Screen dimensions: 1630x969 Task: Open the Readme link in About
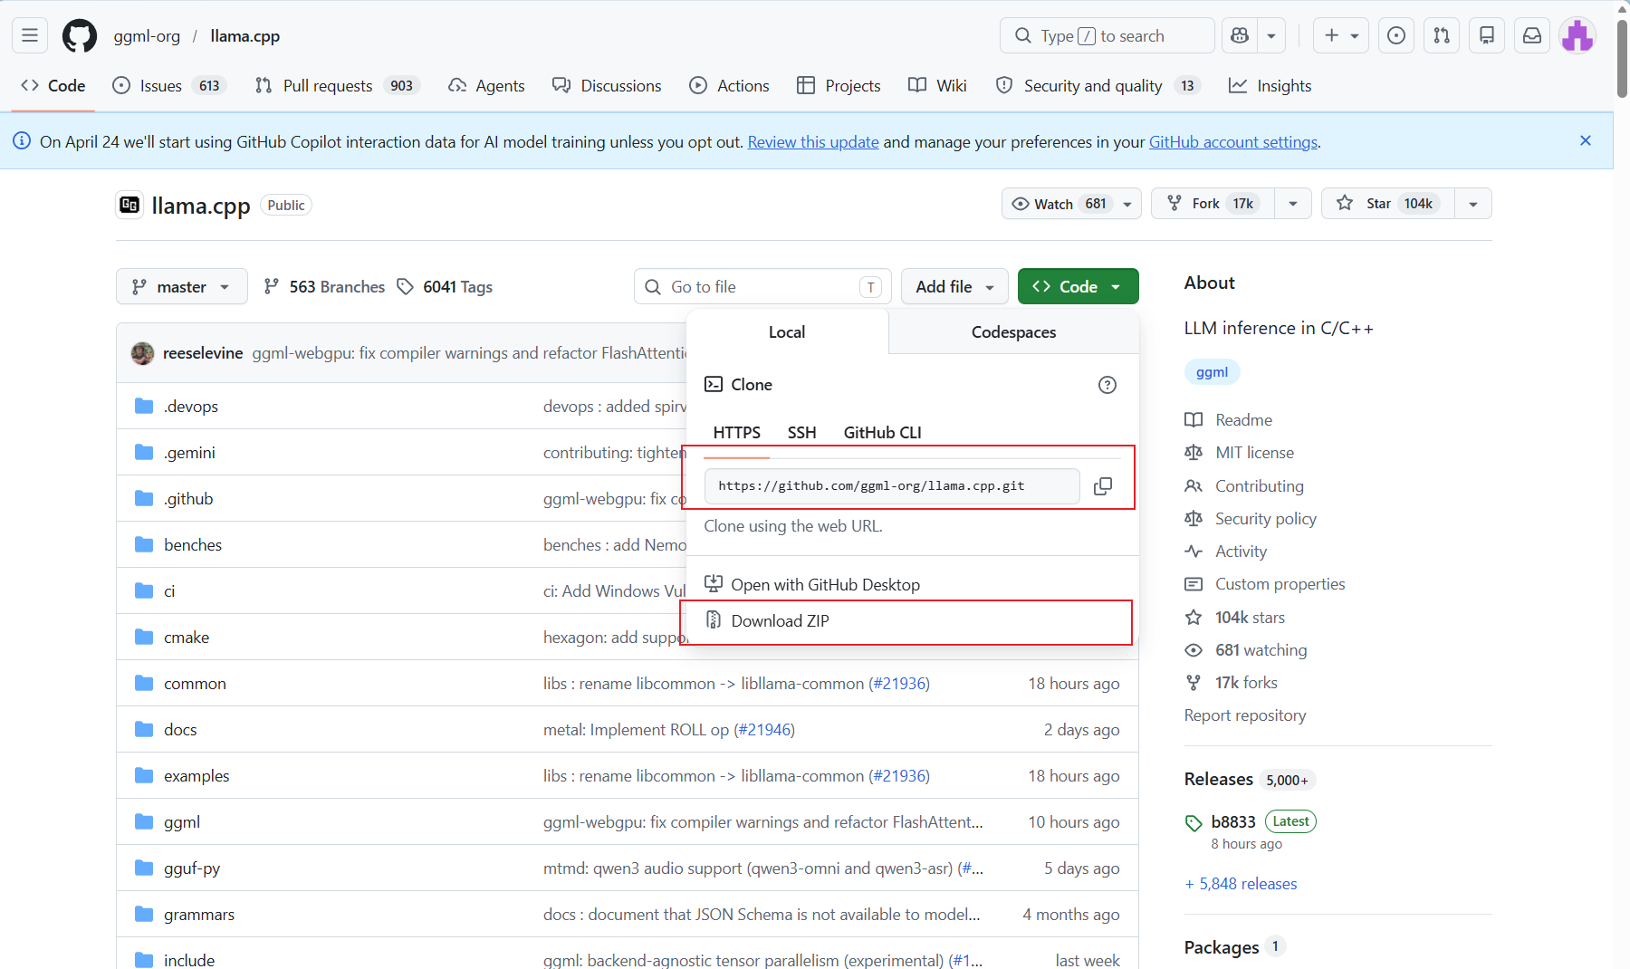(x=1243, y=420)
